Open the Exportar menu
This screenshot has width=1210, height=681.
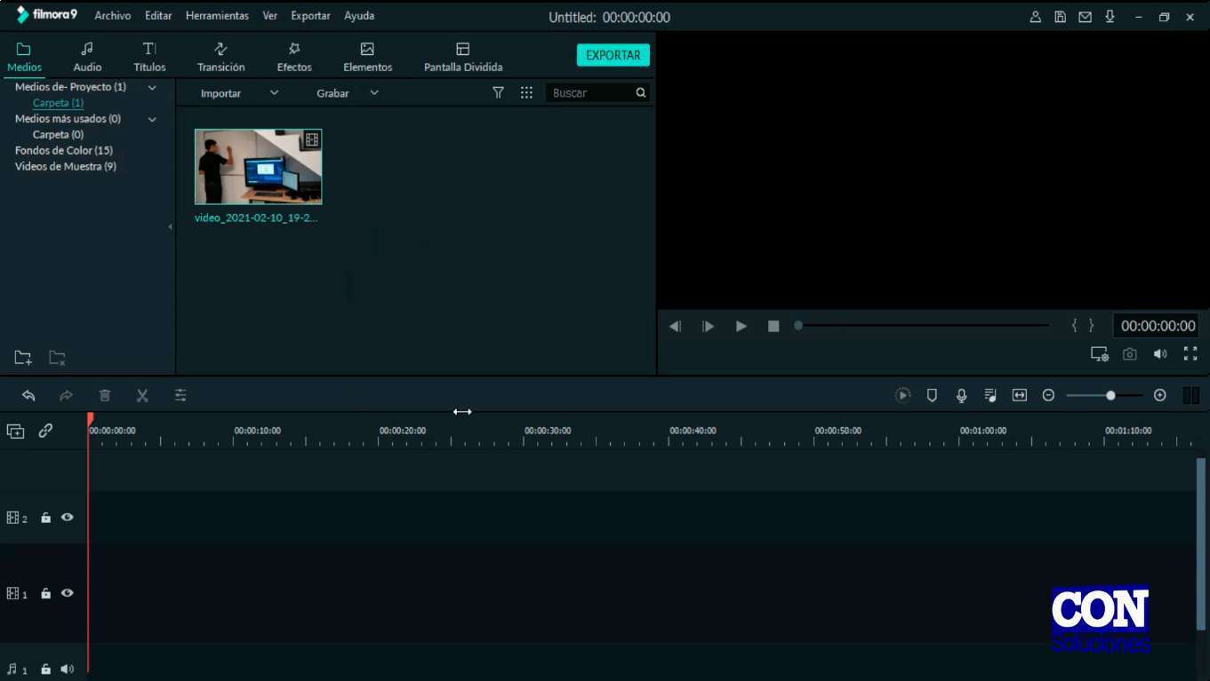(x=310, y=16)
